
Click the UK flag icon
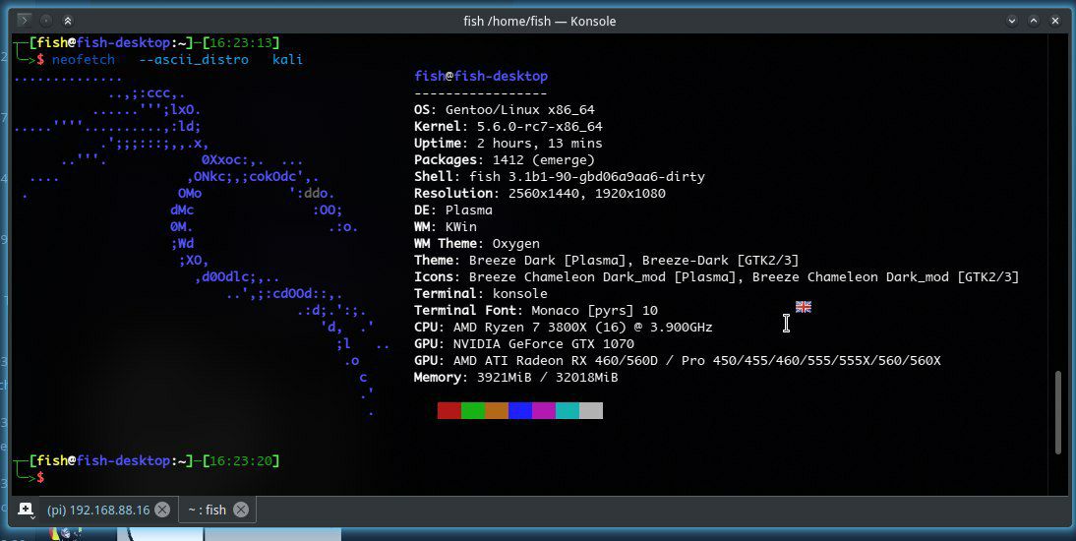tap(803, 307)
